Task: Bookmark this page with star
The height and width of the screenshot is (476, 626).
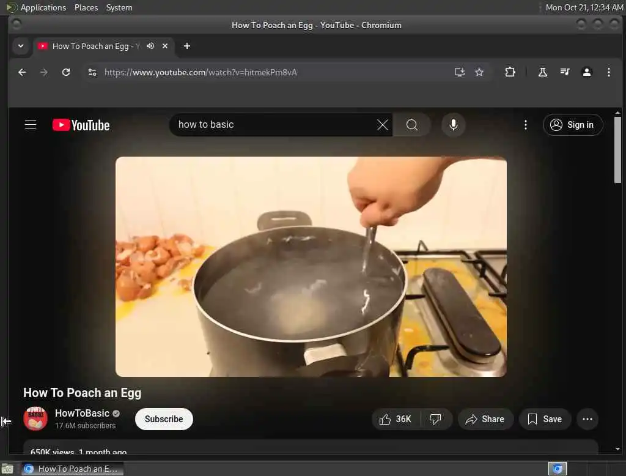Action: tap(479, 72)
